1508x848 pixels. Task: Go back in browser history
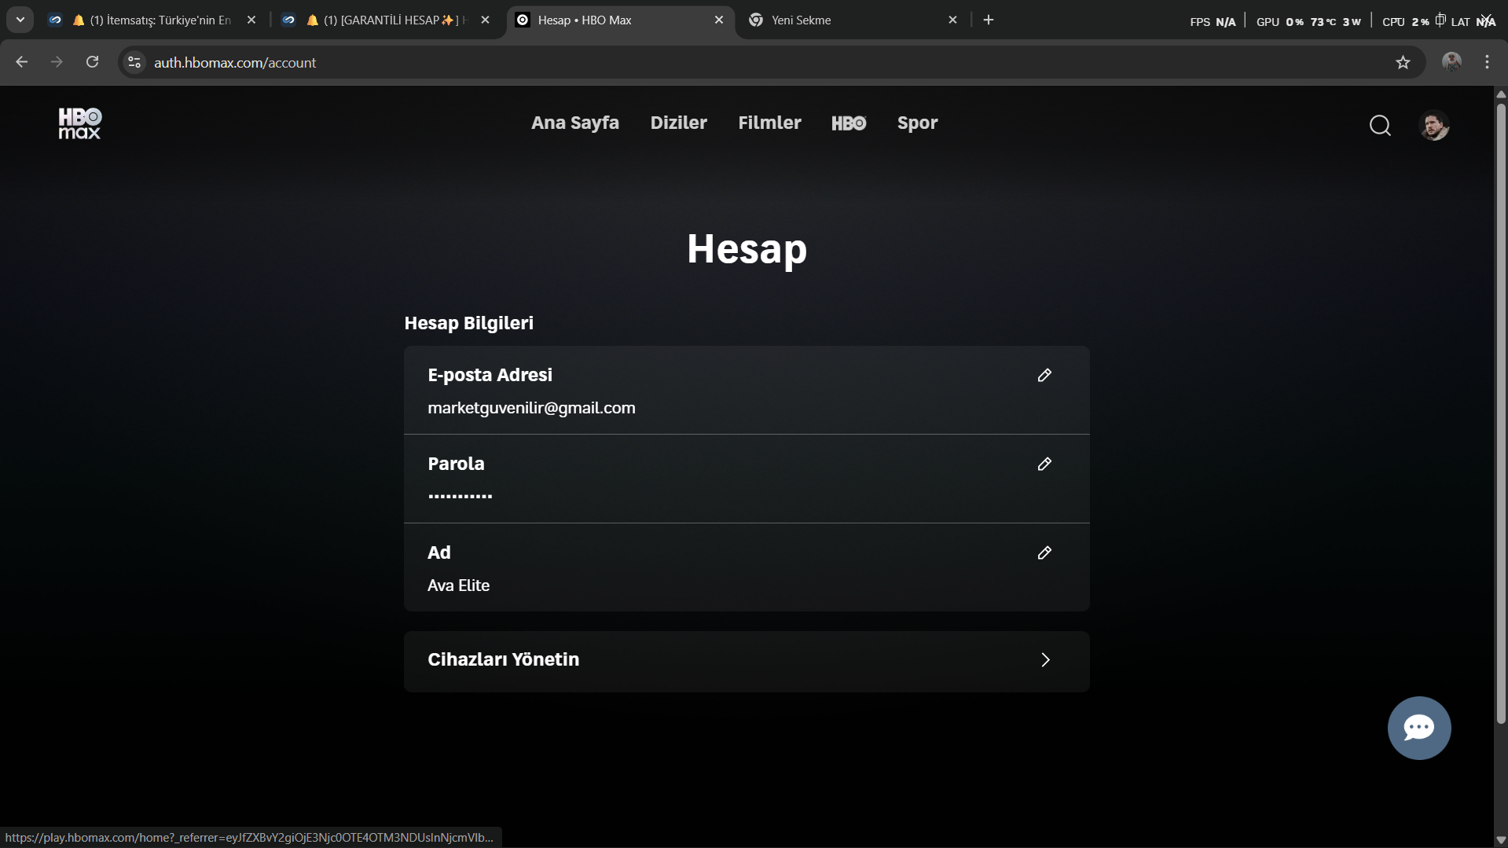tap(22, 62)
